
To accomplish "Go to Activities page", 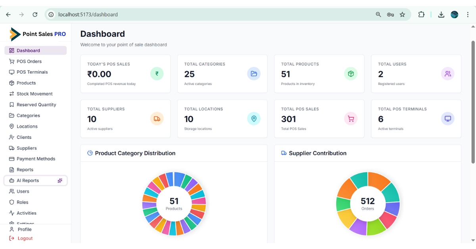I will tap(35, 213).
